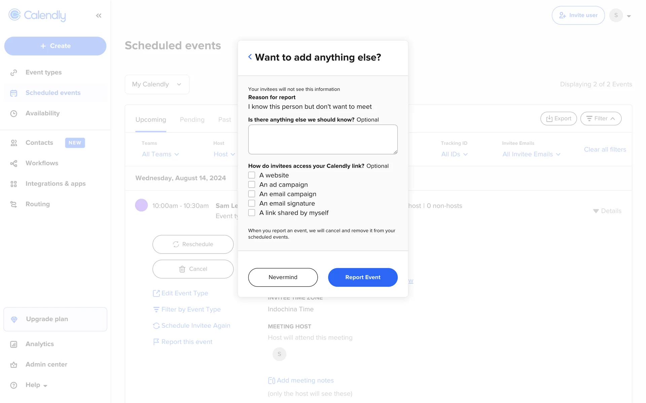Check the 'A website' checkbox
This screenshot has height=403, width=646.
tap(252, 175)
